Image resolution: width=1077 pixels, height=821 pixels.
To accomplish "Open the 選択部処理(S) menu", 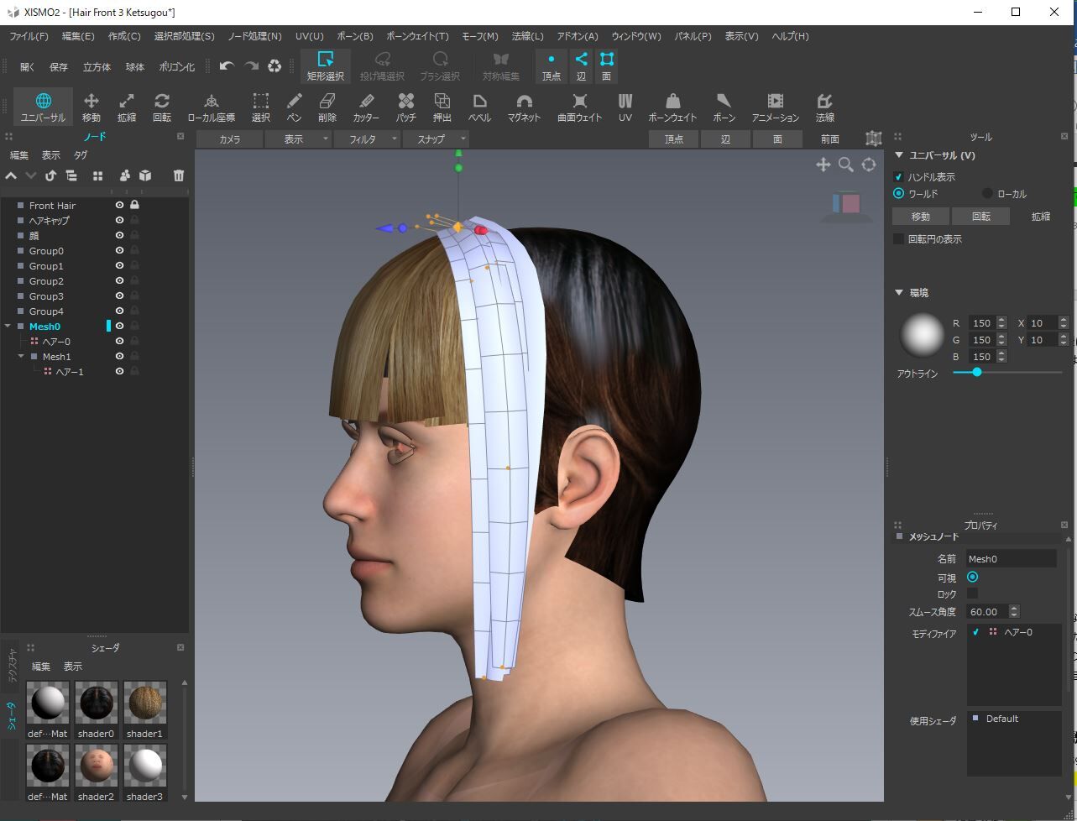I will pyautogui.click(x=184, y=36).
